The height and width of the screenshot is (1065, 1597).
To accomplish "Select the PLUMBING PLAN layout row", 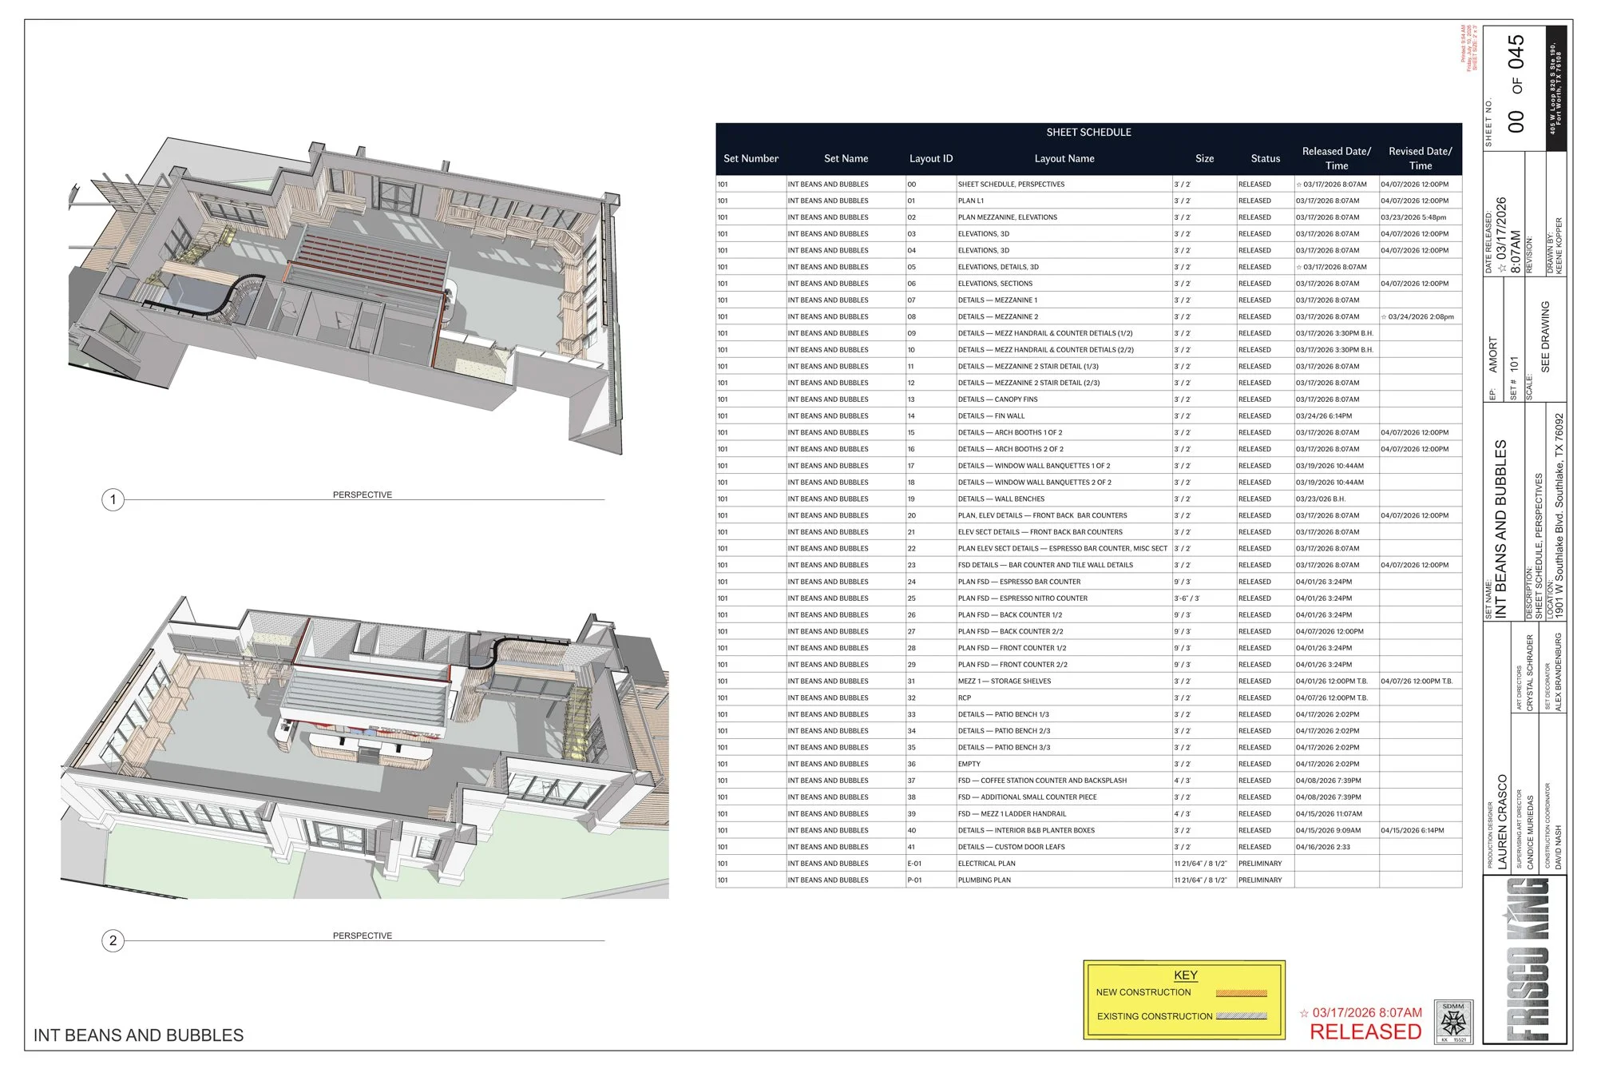I will pyautogui.click(x=1088, y=880).
